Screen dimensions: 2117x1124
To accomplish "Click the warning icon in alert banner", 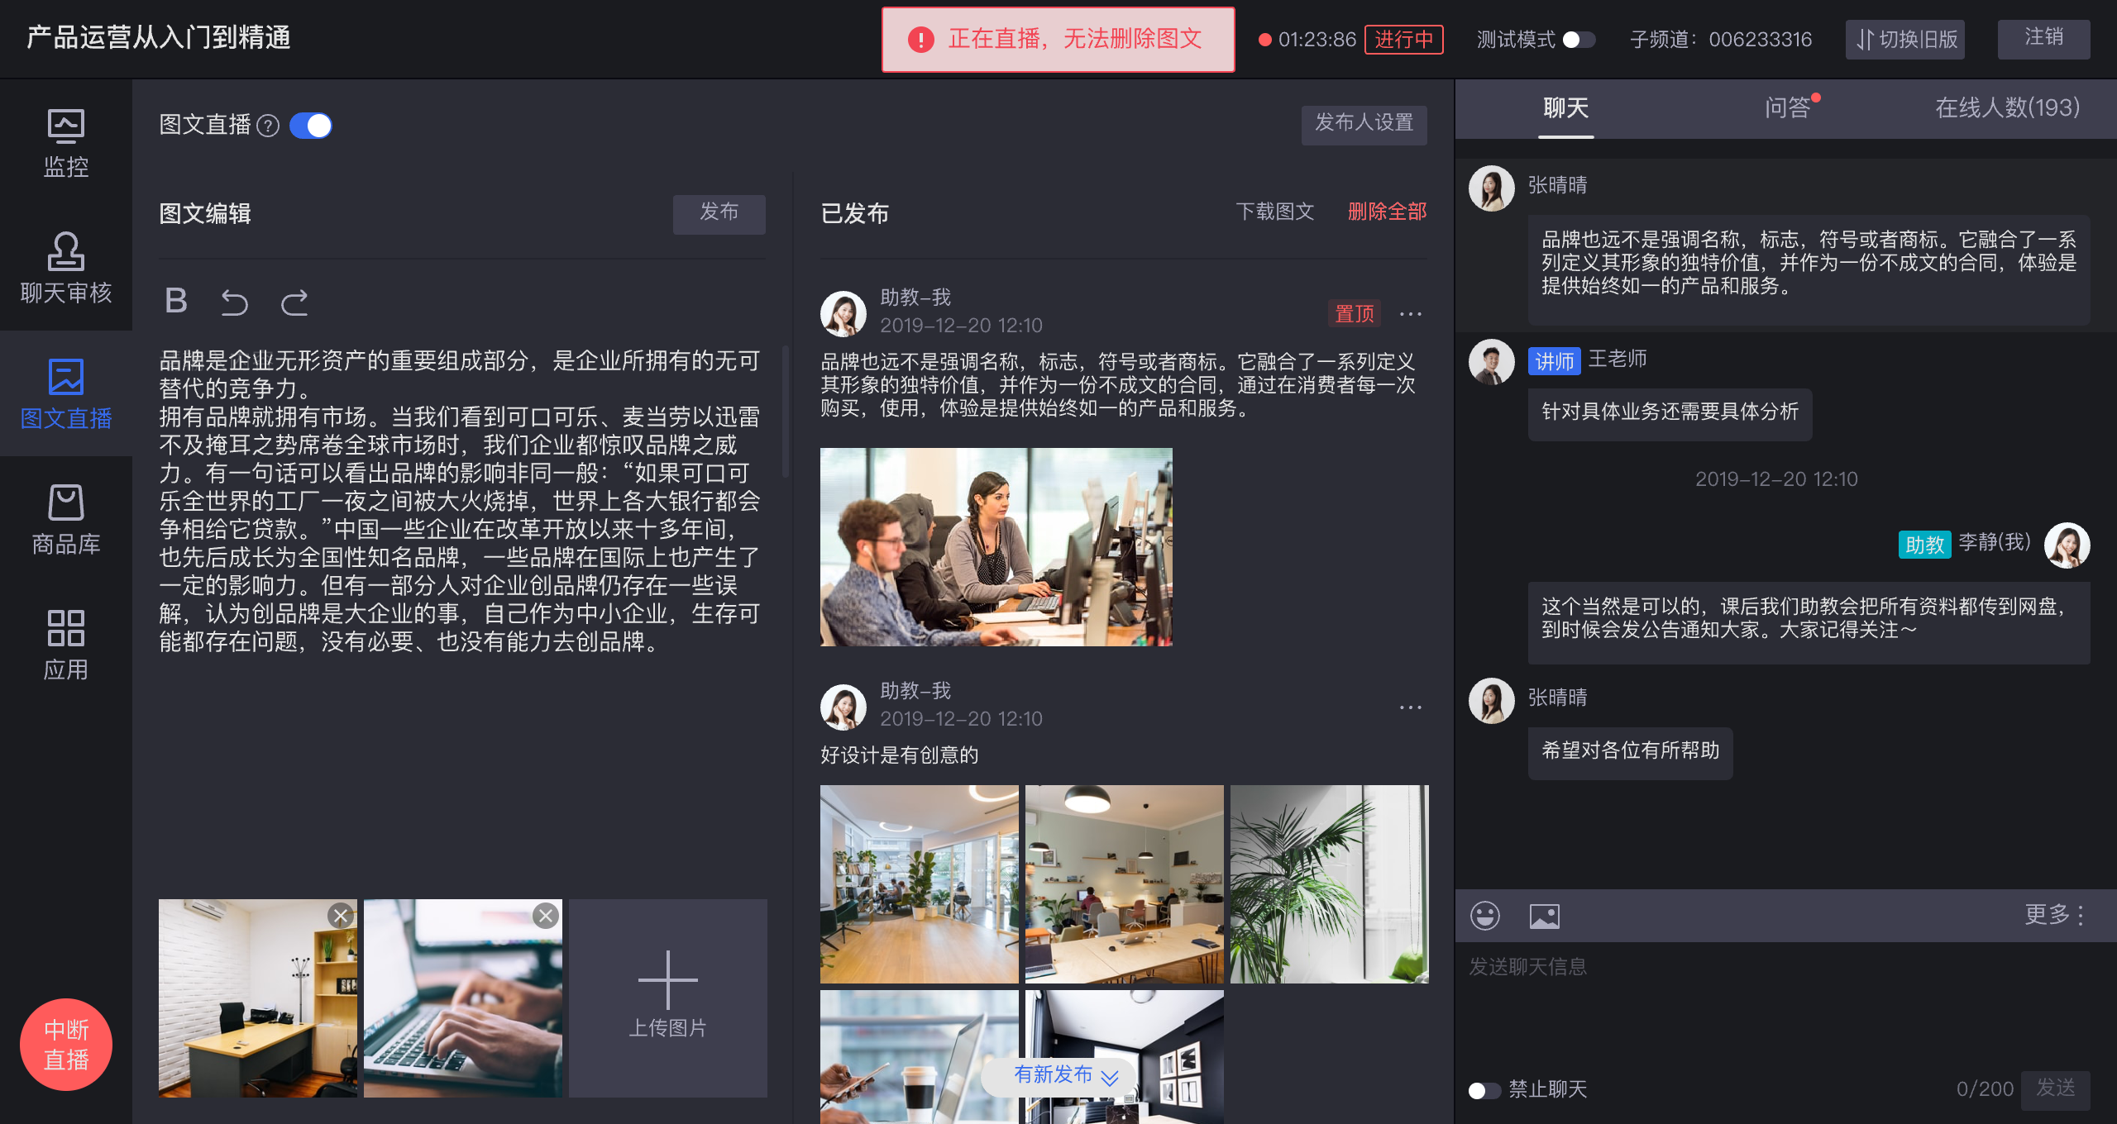I will 920,40.
